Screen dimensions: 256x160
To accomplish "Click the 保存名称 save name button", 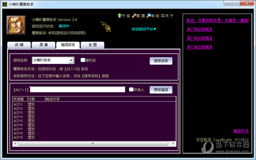I will [x=161, y=61].
